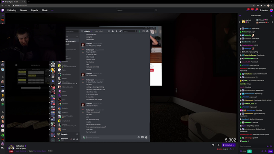This screenshot has height=154, width=274.
Task: Open the Esports tab on Twitch
Action: coord(35,10)
